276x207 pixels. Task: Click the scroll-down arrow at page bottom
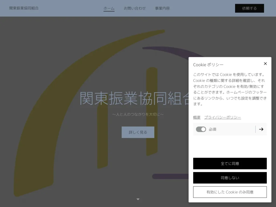[x=138, y=199]
